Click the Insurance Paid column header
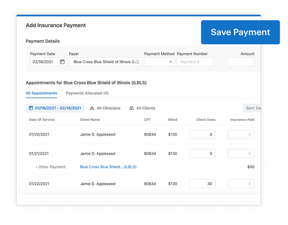 tap(242, 120)
